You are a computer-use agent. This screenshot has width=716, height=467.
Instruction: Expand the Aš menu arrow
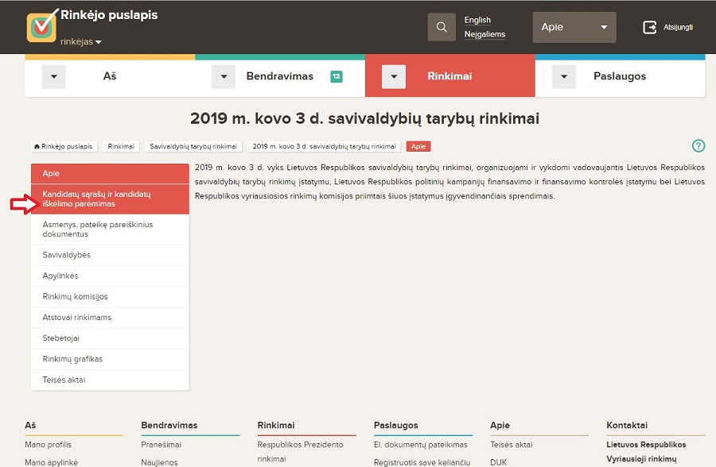pyautogui.click(x=54, y=76)
